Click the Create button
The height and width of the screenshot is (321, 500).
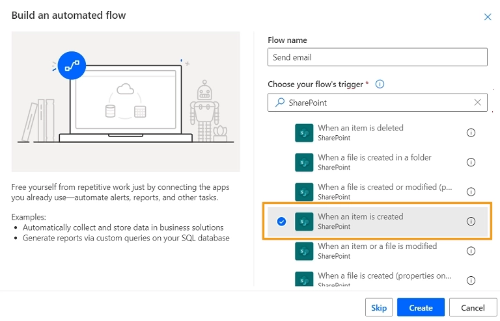pos(421,307)
